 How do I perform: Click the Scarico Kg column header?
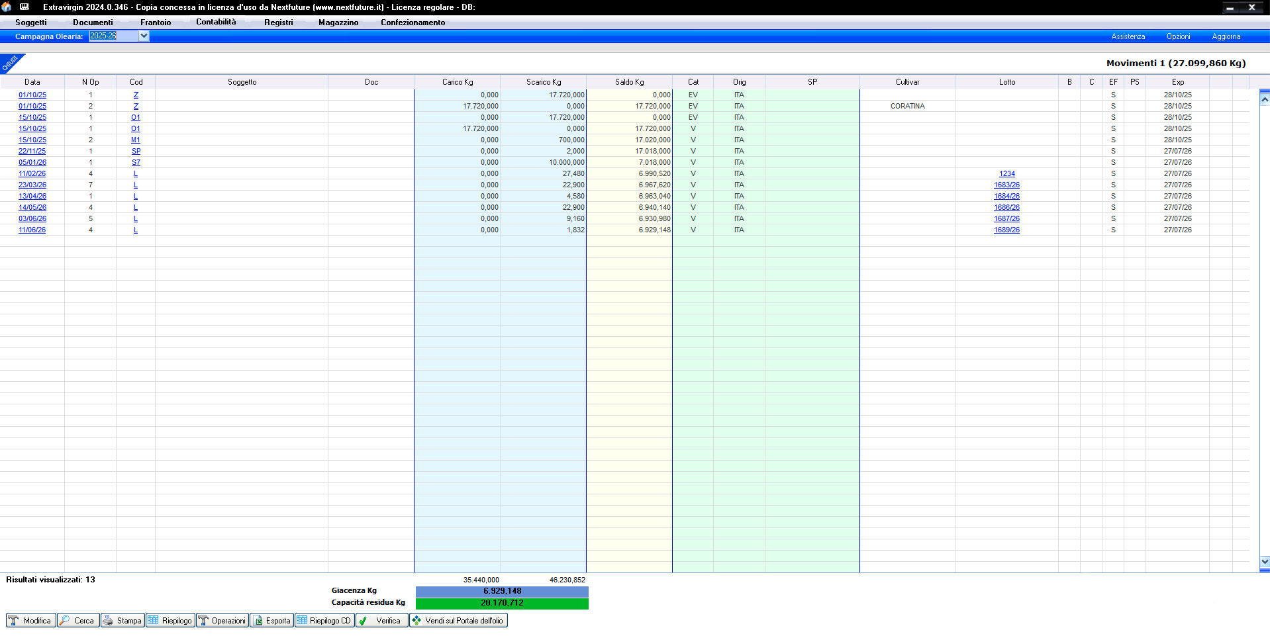tap(544, 82)
